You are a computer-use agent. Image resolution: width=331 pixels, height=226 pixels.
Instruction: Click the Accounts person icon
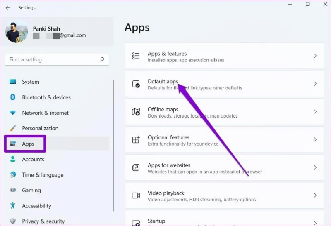(x=13, y=159)
